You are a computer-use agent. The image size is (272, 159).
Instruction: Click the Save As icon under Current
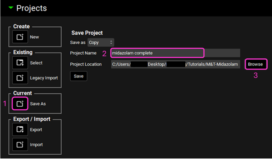[20, 104]
